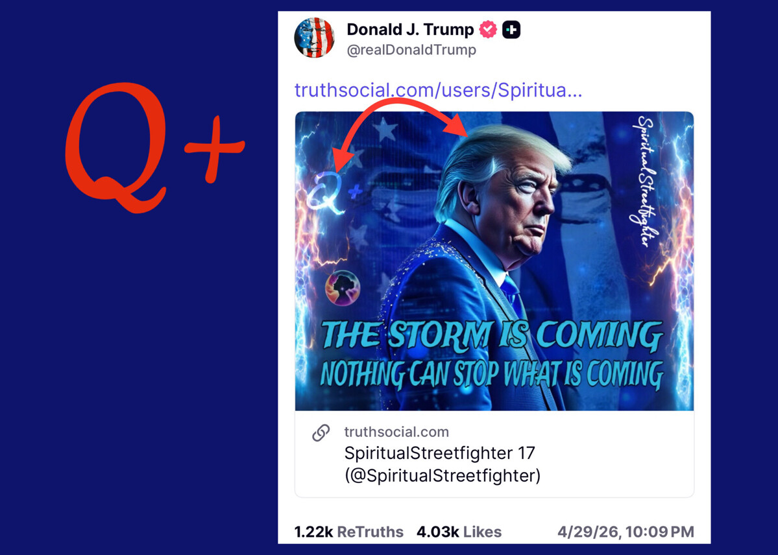778x555 pixels.
Task: Open the 4.03k Likes count
Action: pyautogui.click(x=459, y=532)
